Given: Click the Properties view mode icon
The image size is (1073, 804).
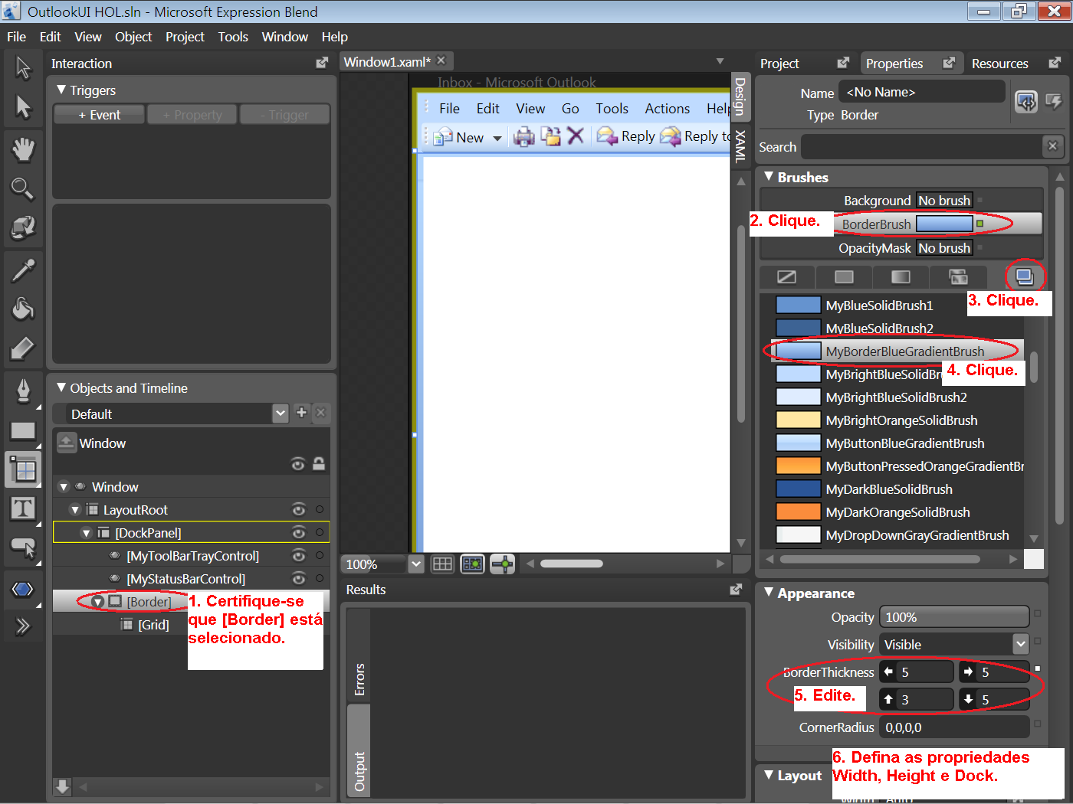Looking at the screenshot, I should click(1026, 101).
